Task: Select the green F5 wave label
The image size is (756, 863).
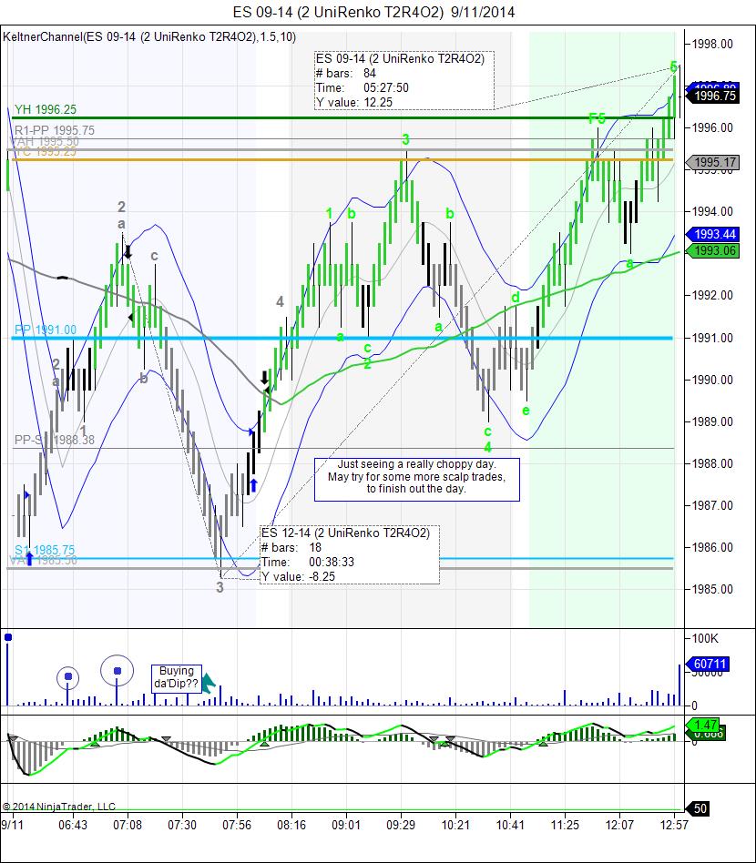Action: (x=597, y=118)
